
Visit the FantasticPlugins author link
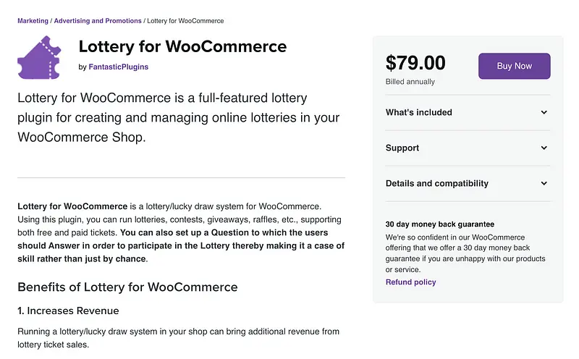coord(119,67)
